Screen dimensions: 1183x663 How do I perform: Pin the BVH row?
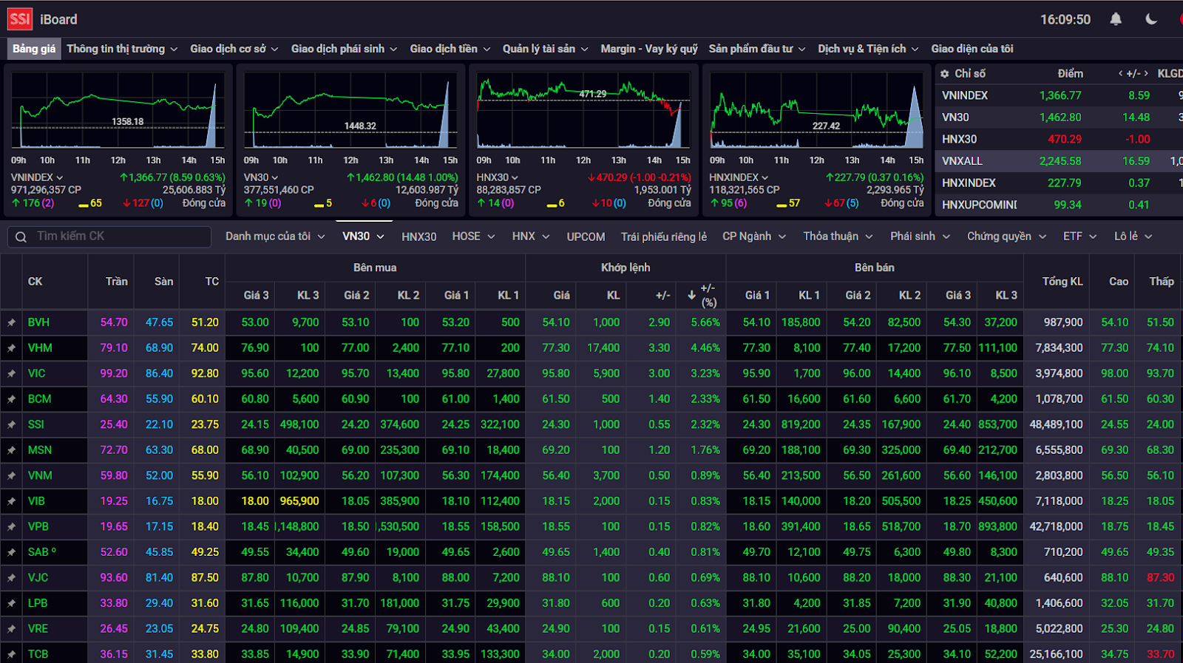pos(11,322)
